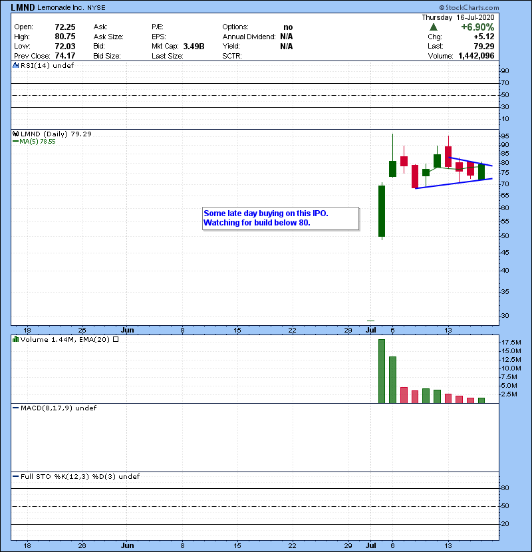Click the candlestick icon beside LMND (Daily)
This screenshot has width=532, height=552.
coord(15,134)
